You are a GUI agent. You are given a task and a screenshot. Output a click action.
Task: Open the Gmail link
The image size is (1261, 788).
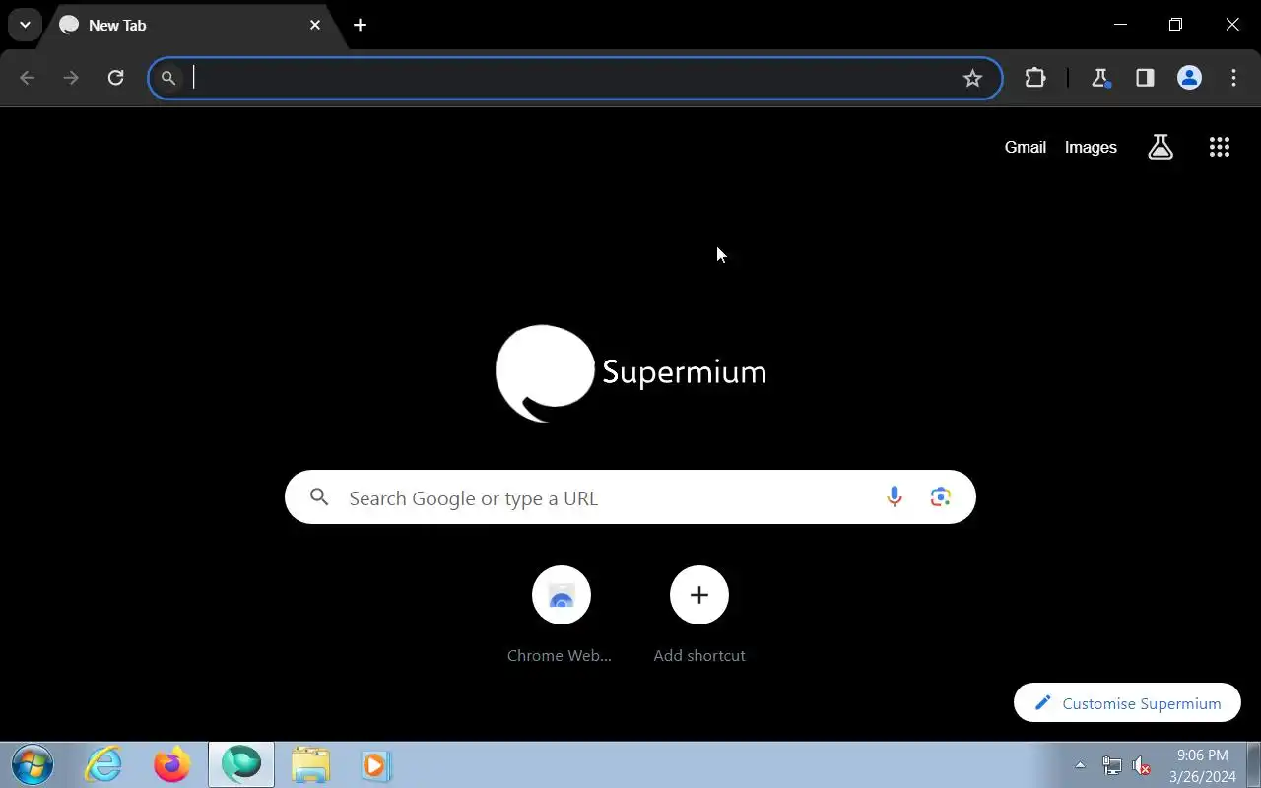point(1025,147)
